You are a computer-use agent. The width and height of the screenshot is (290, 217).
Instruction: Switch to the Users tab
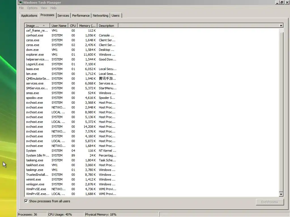pos(116,16)
